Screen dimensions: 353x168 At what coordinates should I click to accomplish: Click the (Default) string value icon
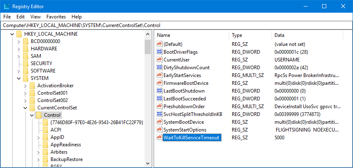pyautogui.click(x=159, y=44)
